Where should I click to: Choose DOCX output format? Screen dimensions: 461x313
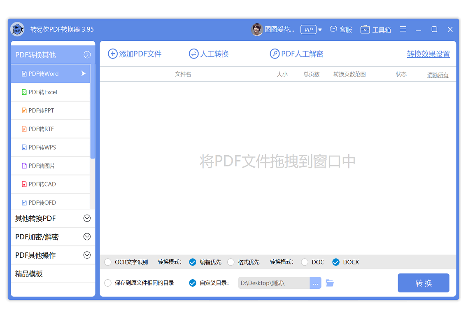[336, 262]
